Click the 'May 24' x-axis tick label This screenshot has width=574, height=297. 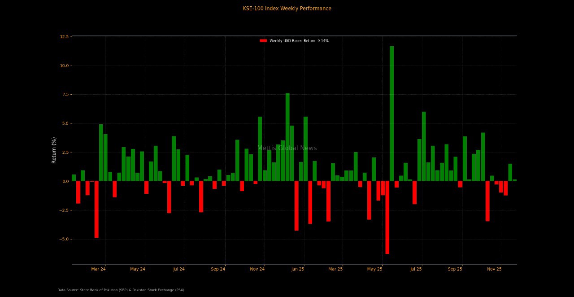138,269
